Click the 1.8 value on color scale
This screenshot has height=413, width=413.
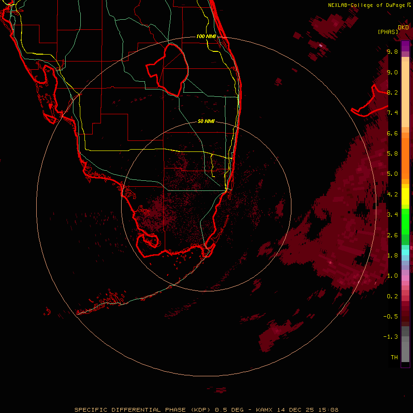(x=392, y=256)
